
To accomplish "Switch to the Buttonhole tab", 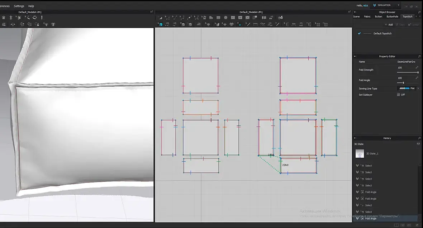I will (392, 16).
